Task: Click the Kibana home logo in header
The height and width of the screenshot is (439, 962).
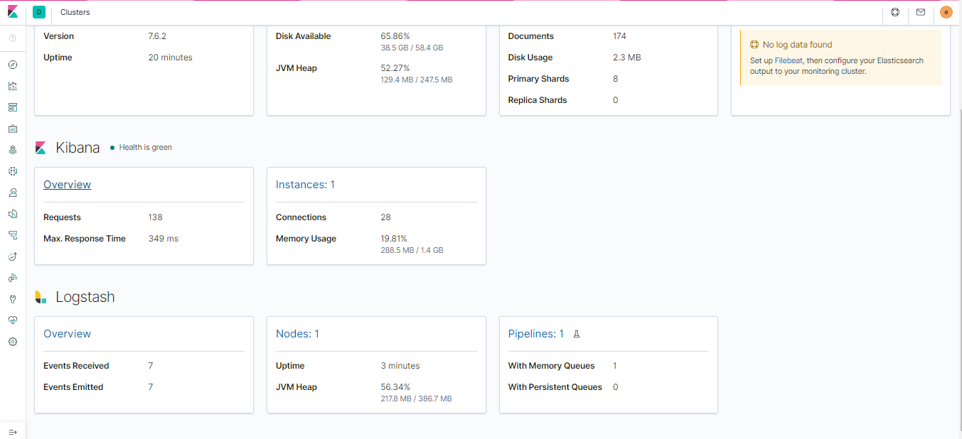Action: (x=13, y=12)
